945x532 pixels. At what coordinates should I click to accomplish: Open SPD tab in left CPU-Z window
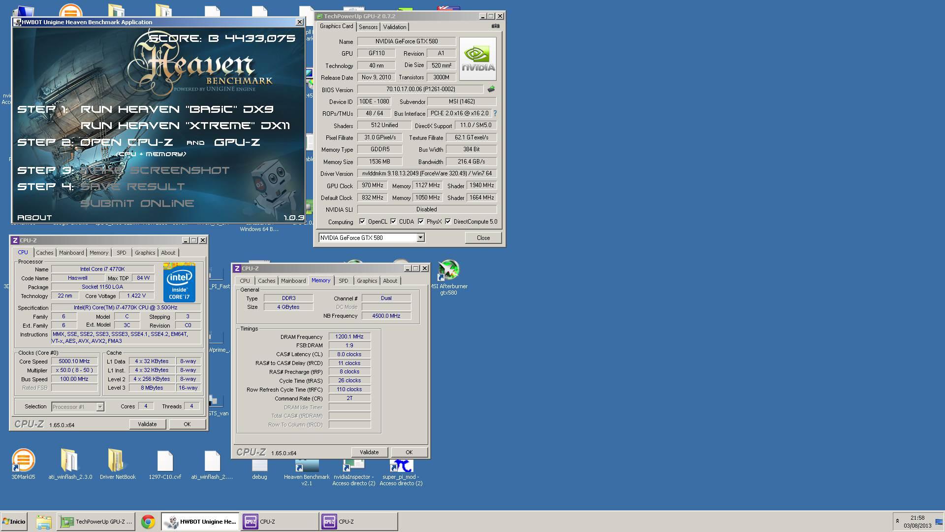tap(122, 253)
